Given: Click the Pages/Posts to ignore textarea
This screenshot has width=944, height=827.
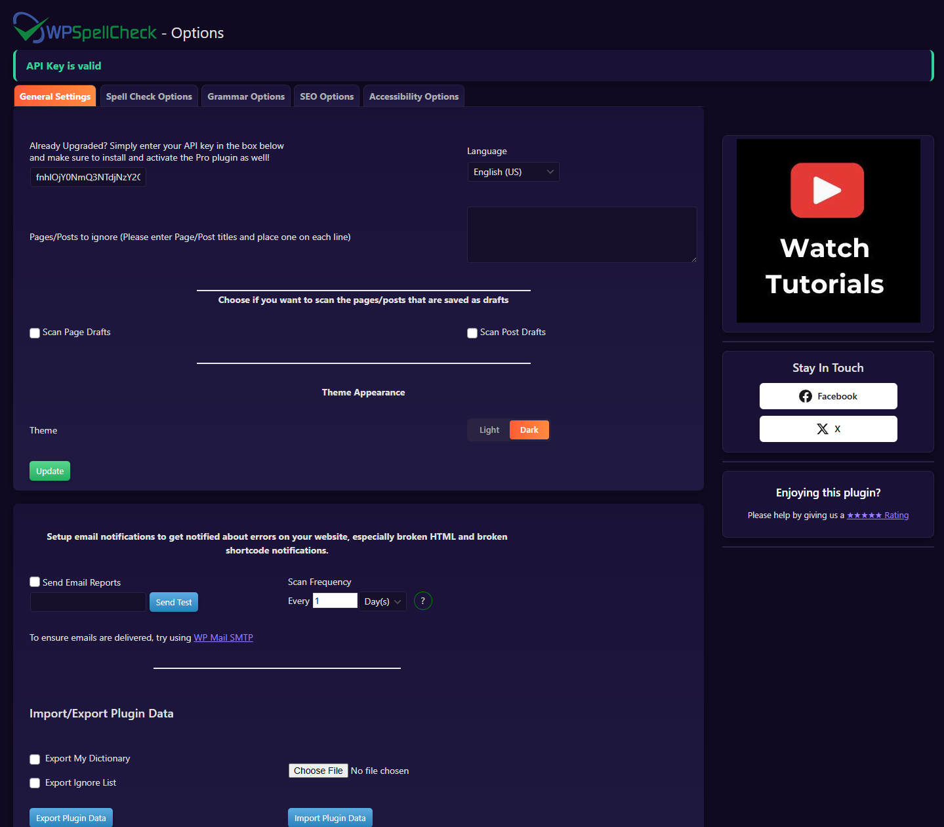Looking at the screenshot, I should tap(582, 235).
